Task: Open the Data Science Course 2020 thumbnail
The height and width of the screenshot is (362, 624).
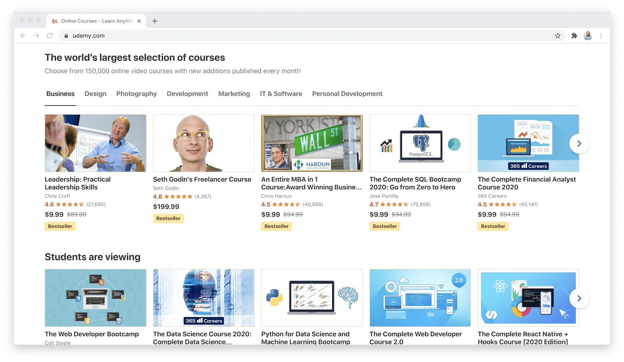Action: point(204,298)
